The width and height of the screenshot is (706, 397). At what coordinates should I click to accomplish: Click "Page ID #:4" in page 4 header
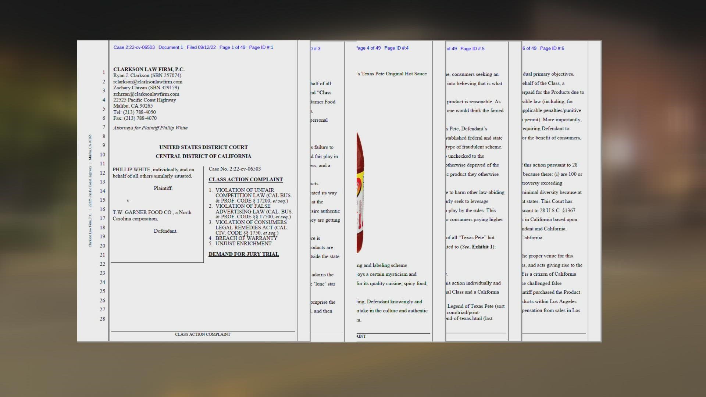pyautogui.click(x=396, y=48)
